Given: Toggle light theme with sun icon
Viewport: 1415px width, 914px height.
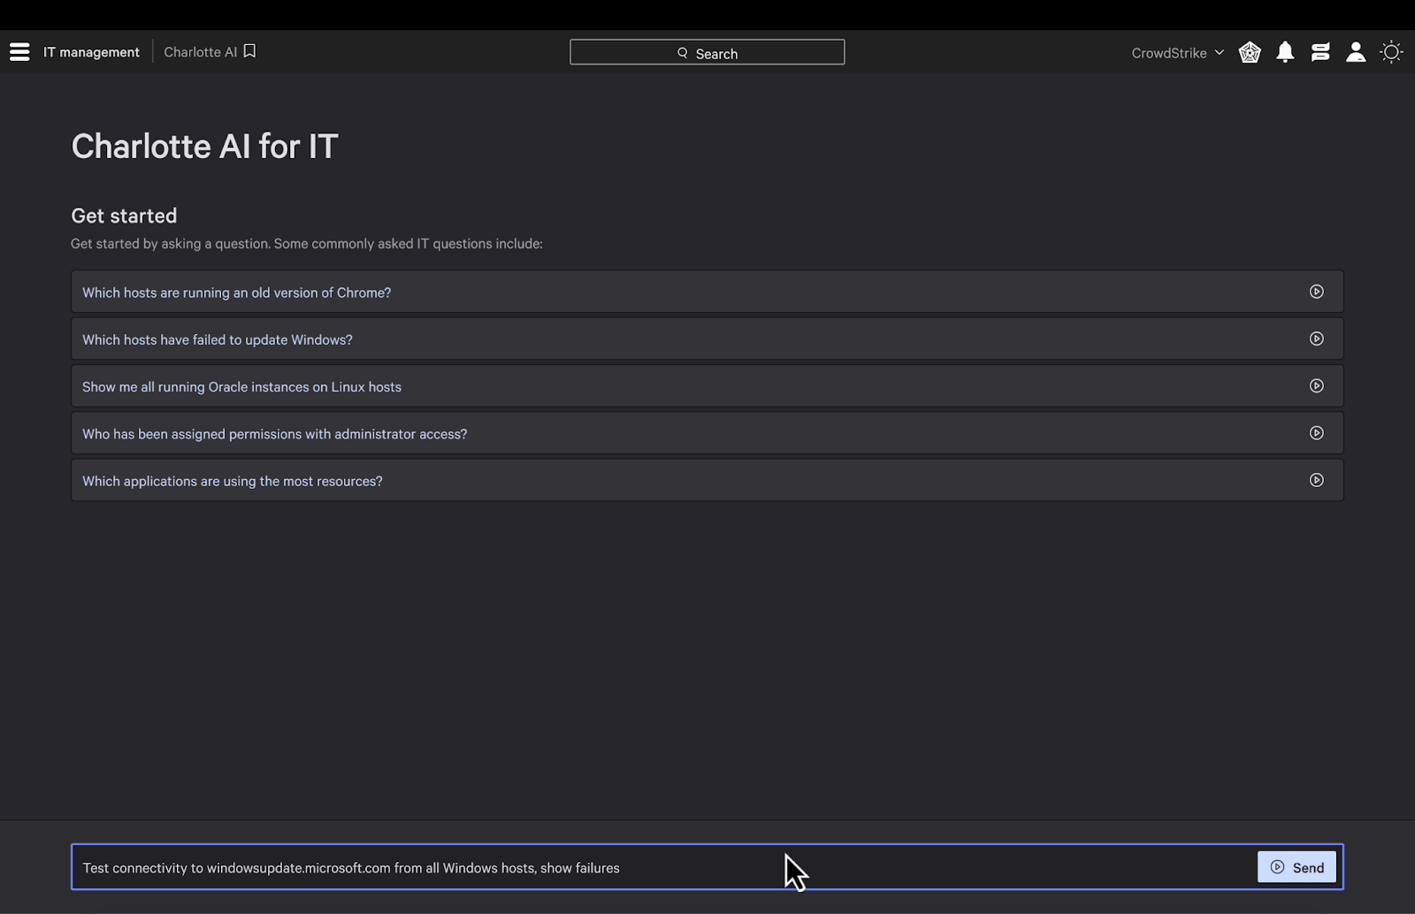Looking at the screenshot, I should [x=1391, y=52].
